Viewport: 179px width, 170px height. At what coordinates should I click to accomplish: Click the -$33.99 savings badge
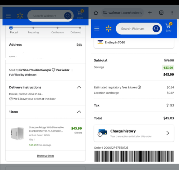pyautogui.click(x=168, y=68)
